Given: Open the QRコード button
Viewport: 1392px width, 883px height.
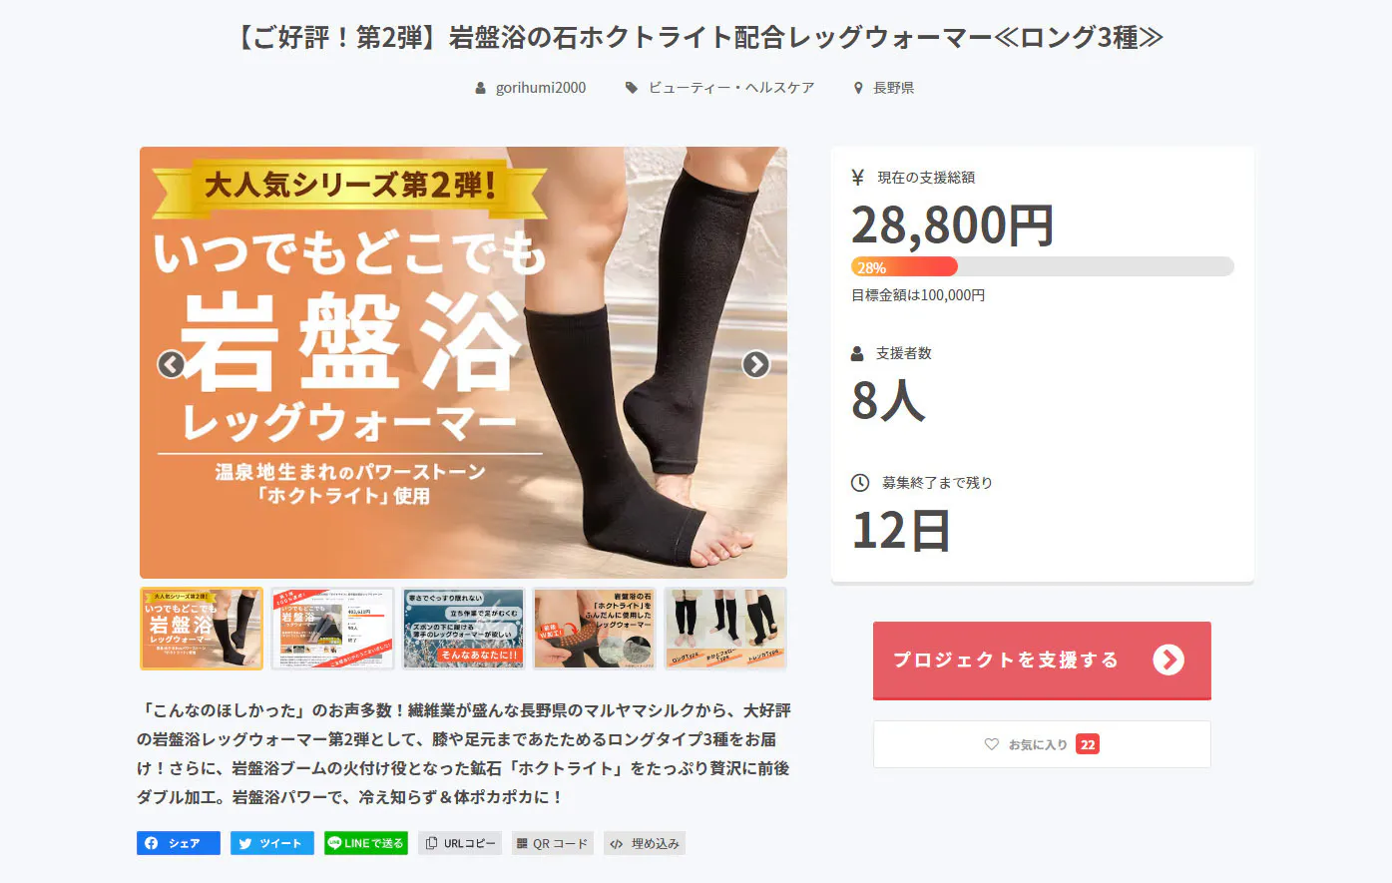Looking at the screenshot, I should (x=553, y=843).
